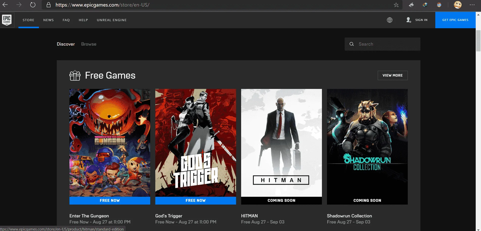Open the NEWS navigation item
This screenshot has width=481, height=231.
pos(48,20)
